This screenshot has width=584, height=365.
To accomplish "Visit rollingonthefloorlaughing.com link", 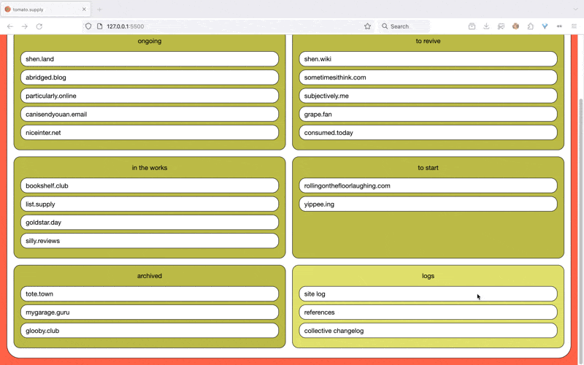I will [428, 186].
